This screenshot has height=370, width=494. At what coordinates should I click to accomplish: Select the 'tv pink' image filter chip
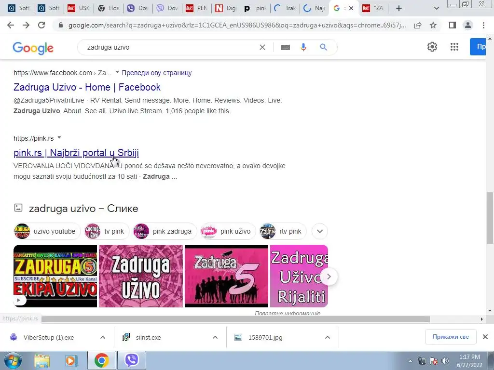[x=107, y=231]
